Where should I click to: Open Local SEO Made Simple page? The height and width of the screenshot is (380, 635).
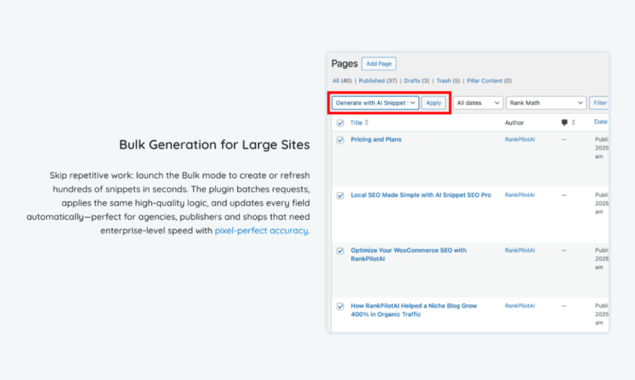tap(421, 195)
